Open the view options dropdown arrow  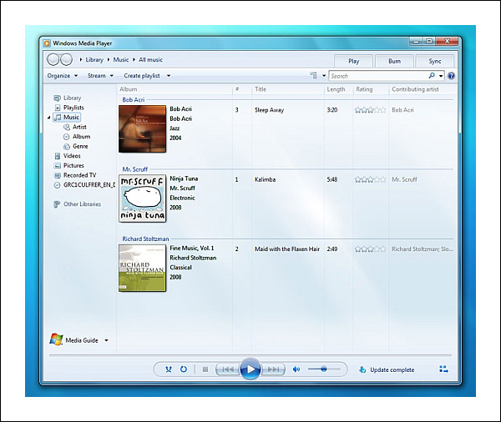point(324,76)
